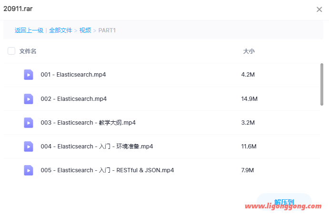Toggle the select-all checkbox beside 文件名

point(11,51)
